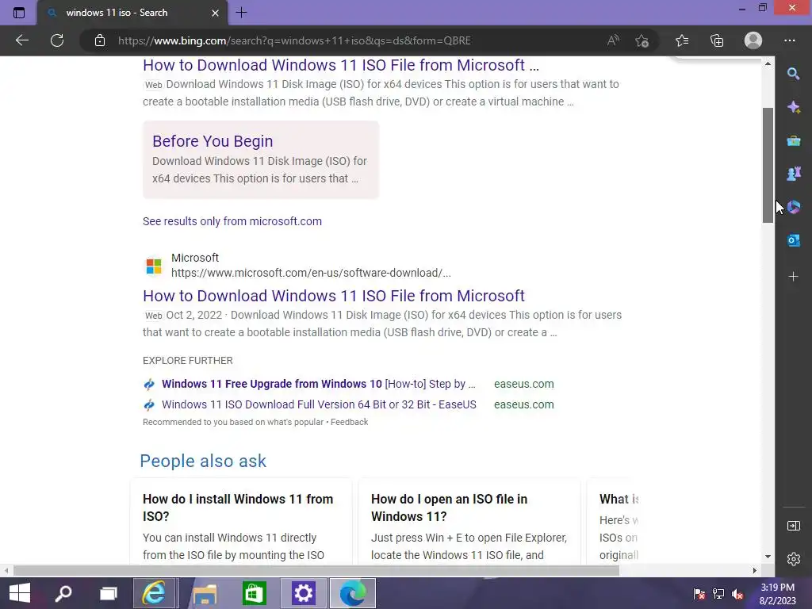Image resolution: width=812 pixels, height=609 pixels.
Task: Add this page to favorites star
Action: click(x=642, y=40)
